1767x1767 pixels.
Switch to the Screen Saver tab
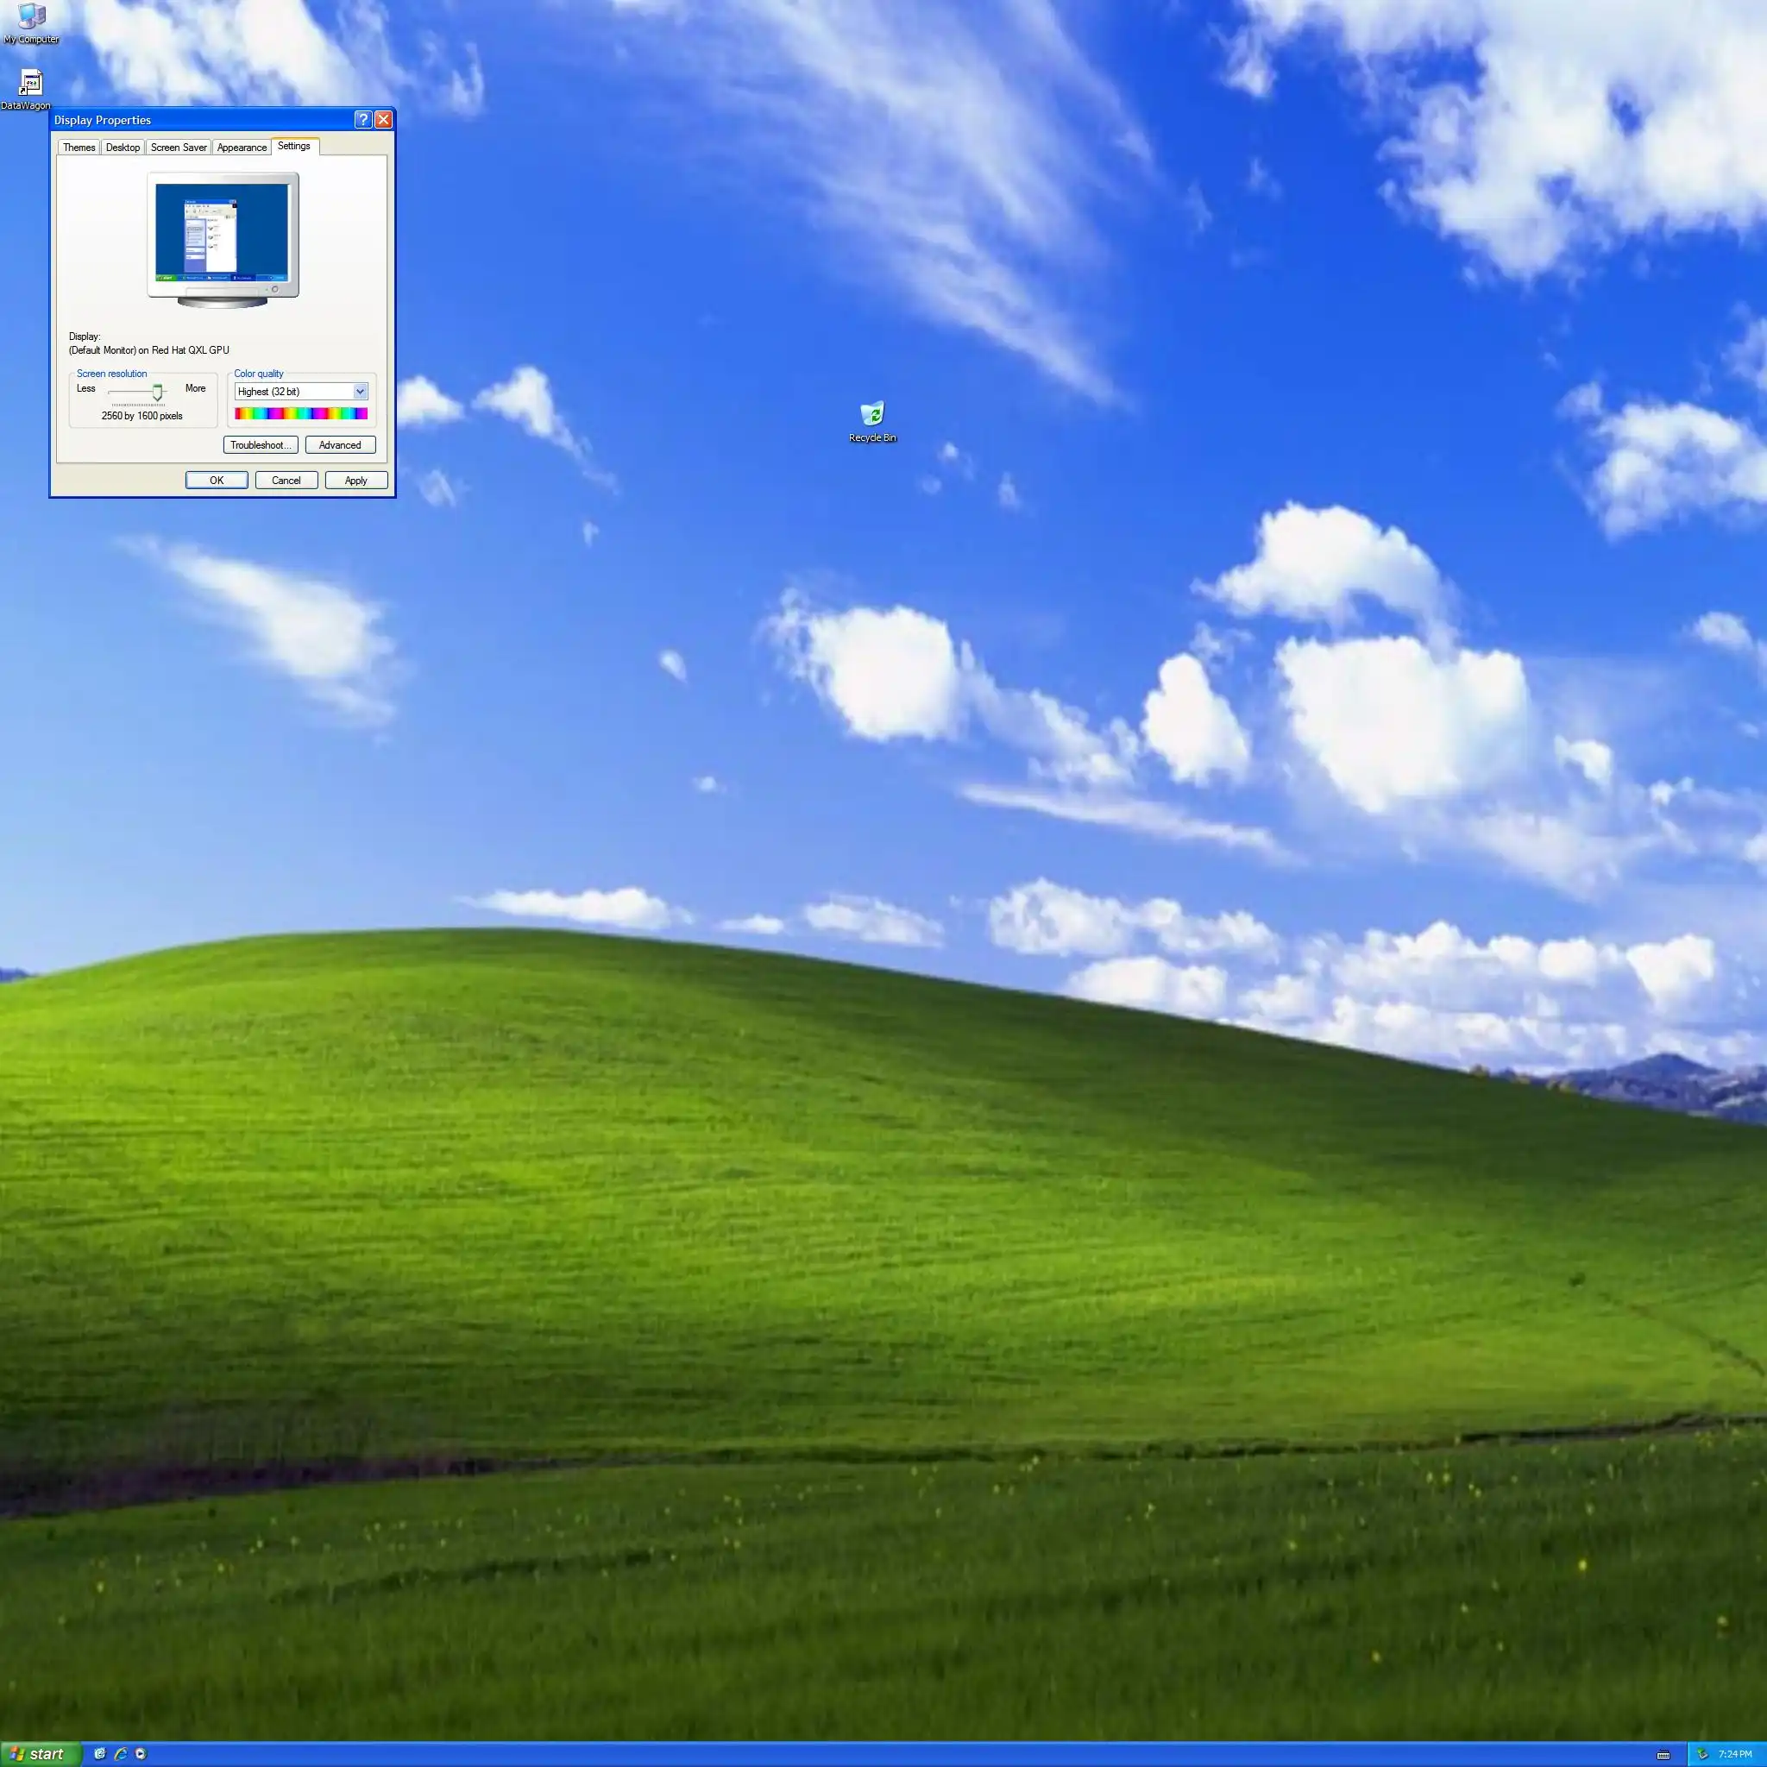click(179, 148)
